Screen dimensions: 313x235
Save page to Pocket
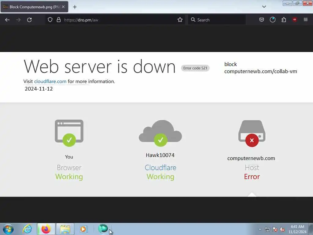pos(262,20)
